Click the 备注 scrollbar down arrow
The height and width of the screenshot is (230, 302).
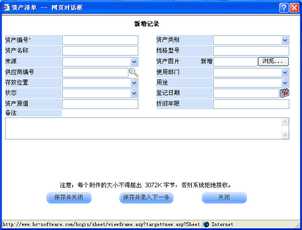[285, 135]
